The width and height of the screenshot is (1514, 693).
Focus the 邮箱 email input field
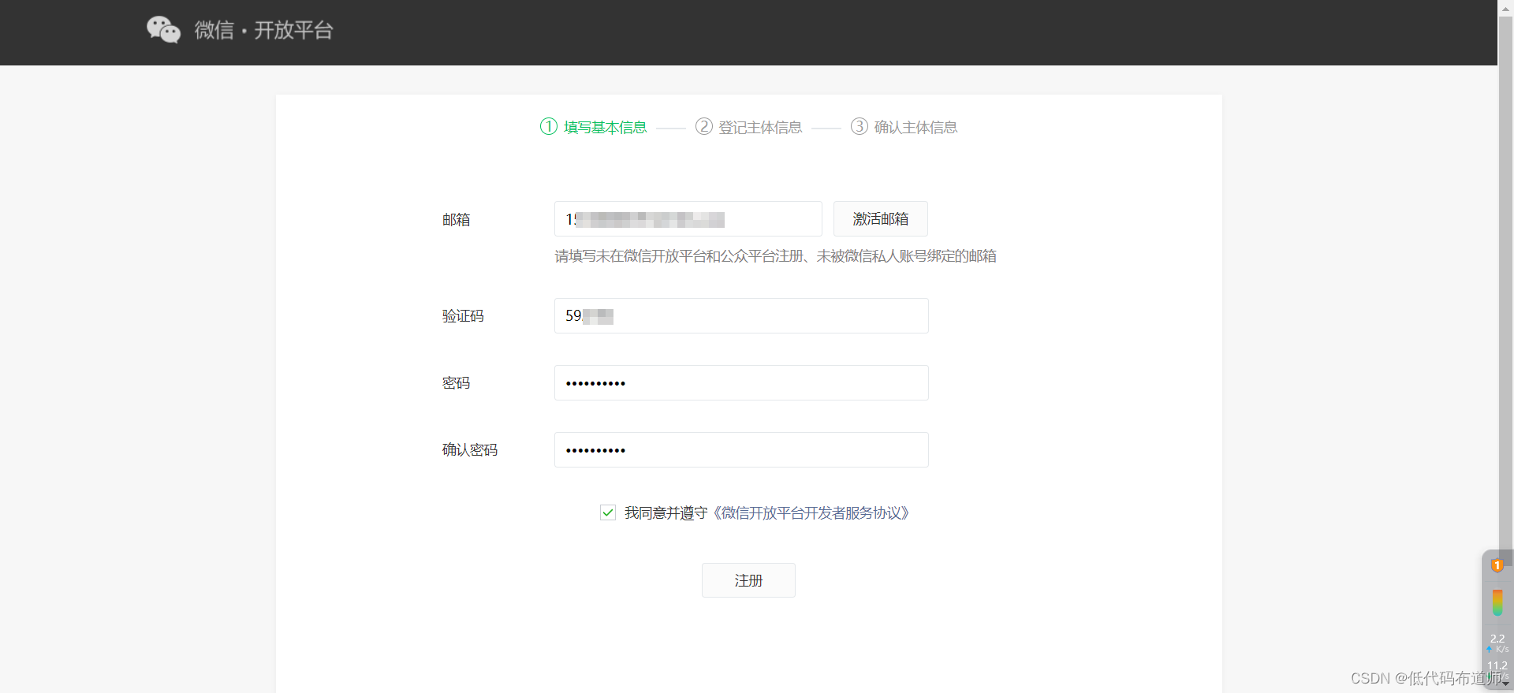point(688,218)
